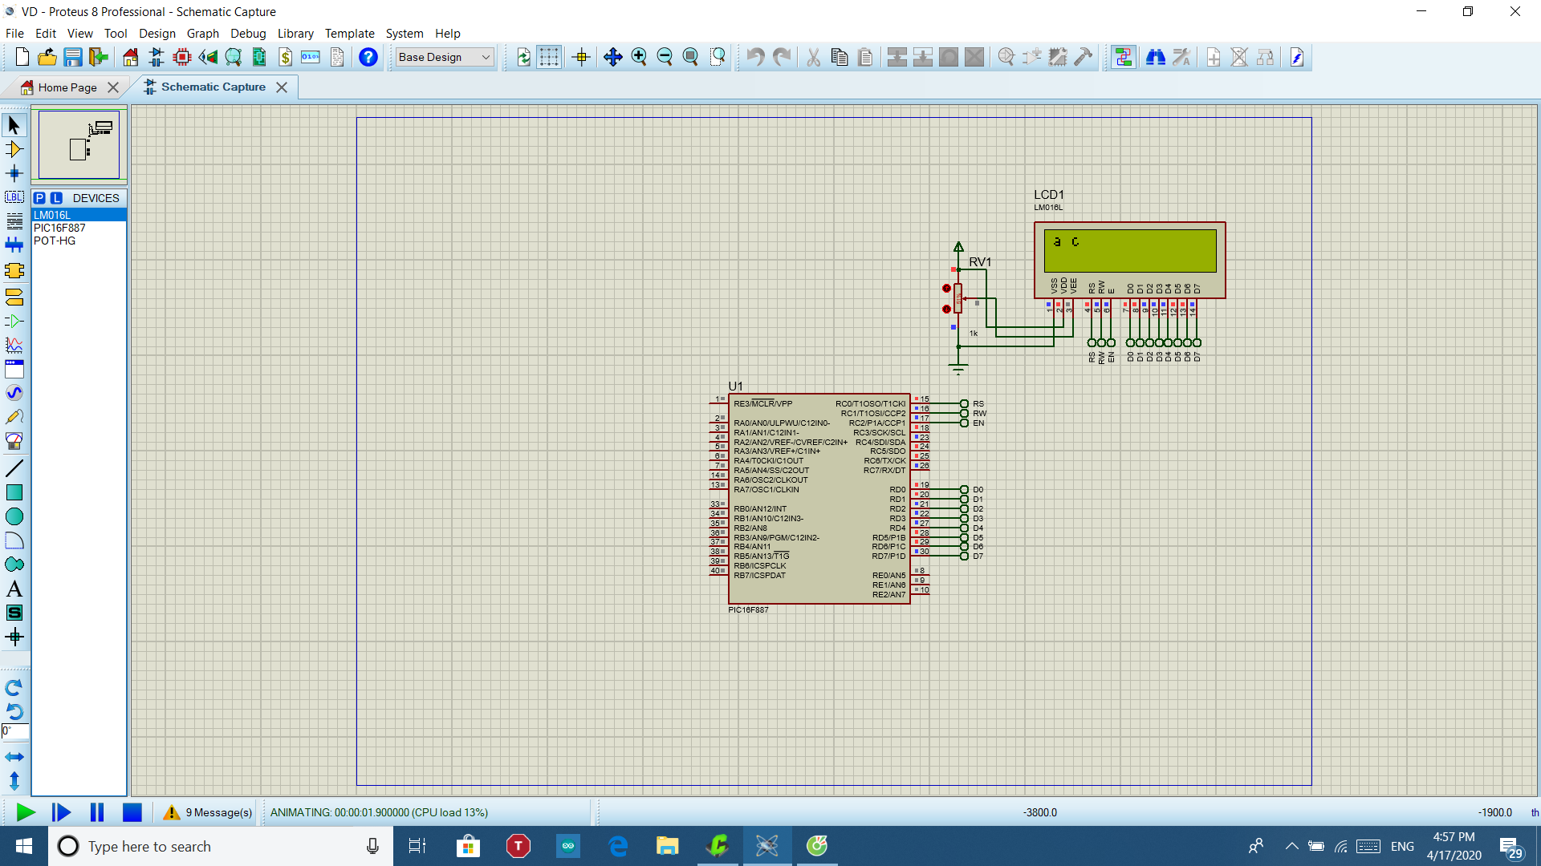The image size is (1541, 866).
Task: Toggle wire auto-router
Action: point(1124,57)
